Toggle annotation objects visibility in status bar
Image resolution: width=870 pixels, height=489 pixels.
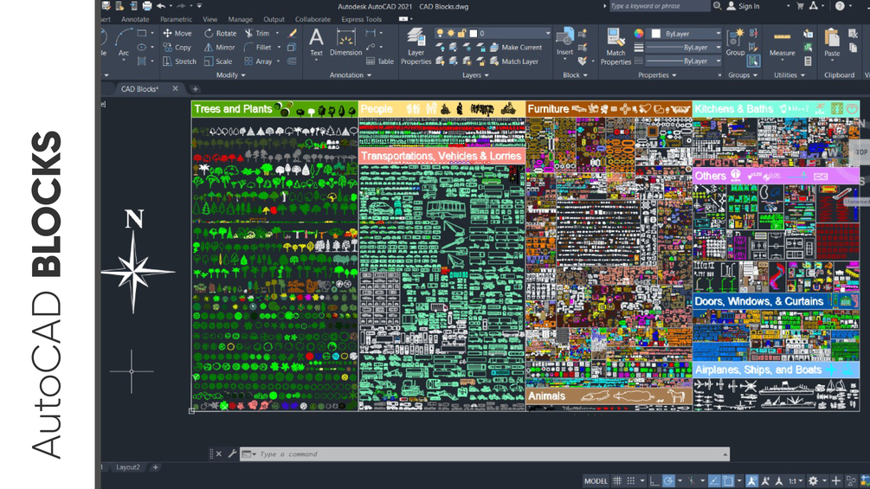[x=751, y=480]
